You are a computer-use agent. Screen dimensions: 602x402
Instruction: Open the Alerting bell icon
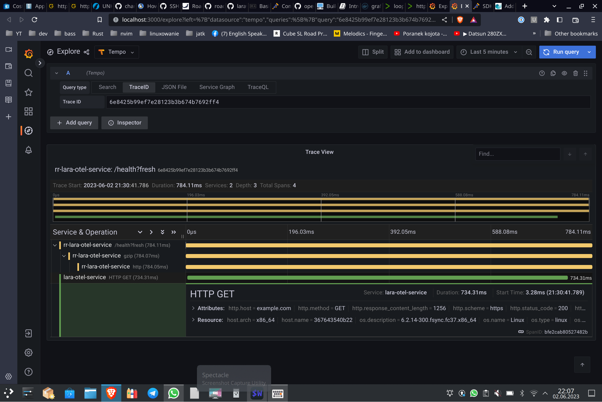pyautogui.click(x=28, y=150)
